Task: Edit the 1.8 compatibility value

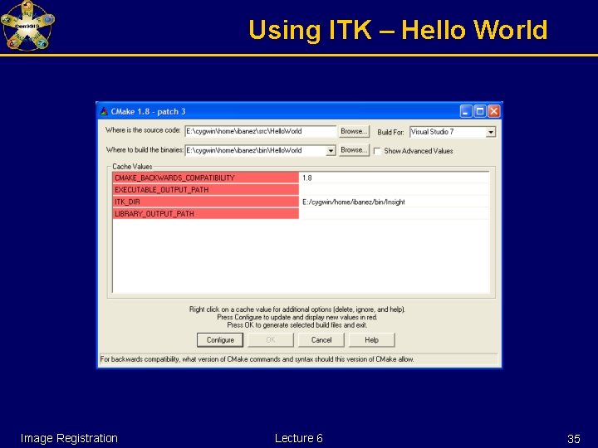Action: point(394,178)
